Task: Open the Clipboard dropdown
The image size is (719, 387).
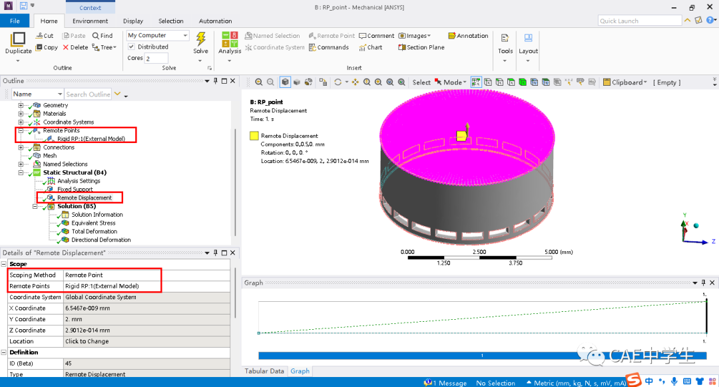Action: tap(625, 82)
